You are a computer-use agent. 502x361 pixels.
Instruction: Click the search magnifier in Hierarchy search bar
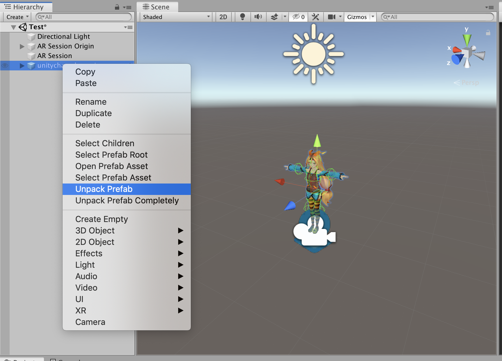(x=40, y=17)
